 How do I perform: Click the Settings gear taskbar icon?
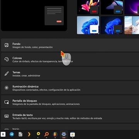click(64, 134)
